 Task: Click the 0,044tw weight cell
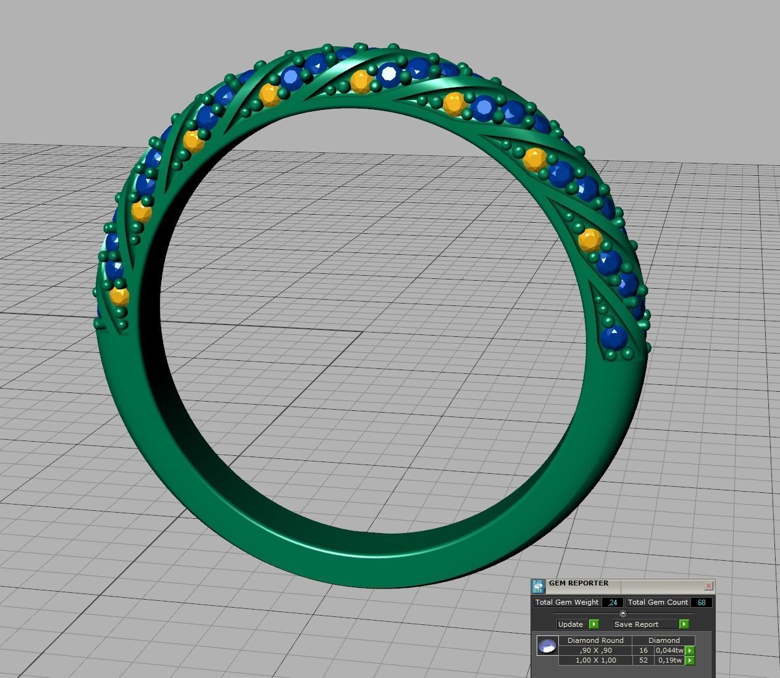(669, 650)
